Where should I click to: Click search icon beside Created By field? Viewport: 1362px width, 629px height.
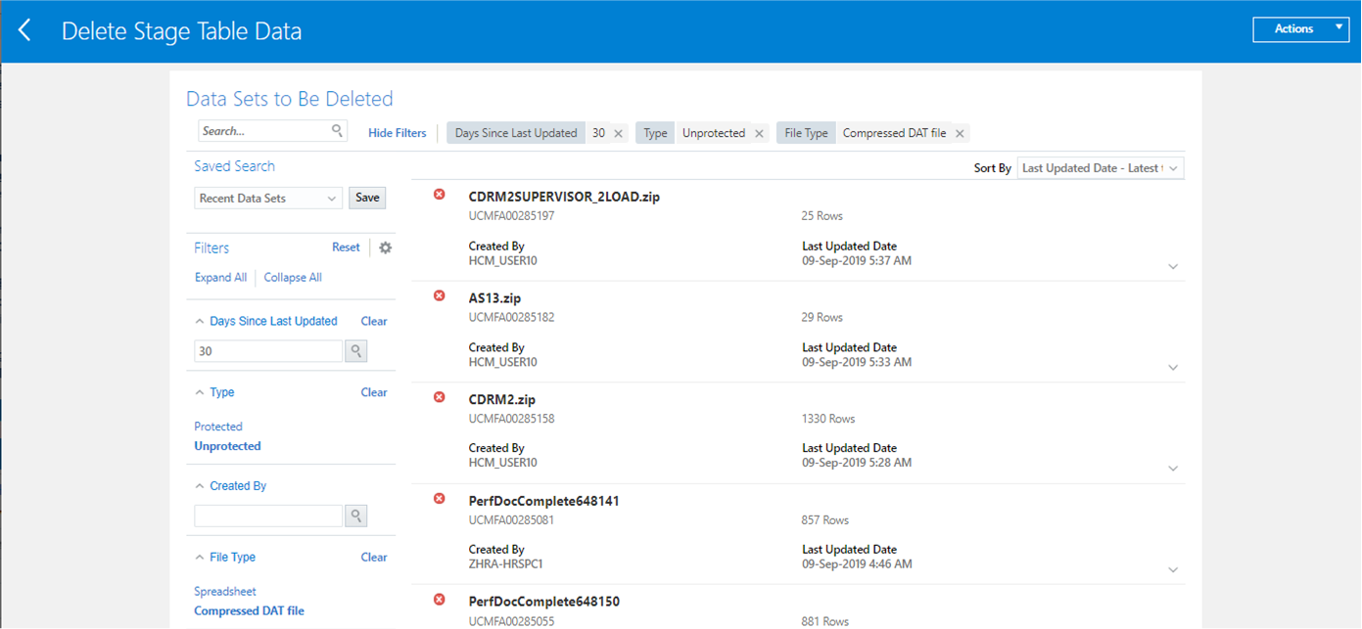pos(355,516)
